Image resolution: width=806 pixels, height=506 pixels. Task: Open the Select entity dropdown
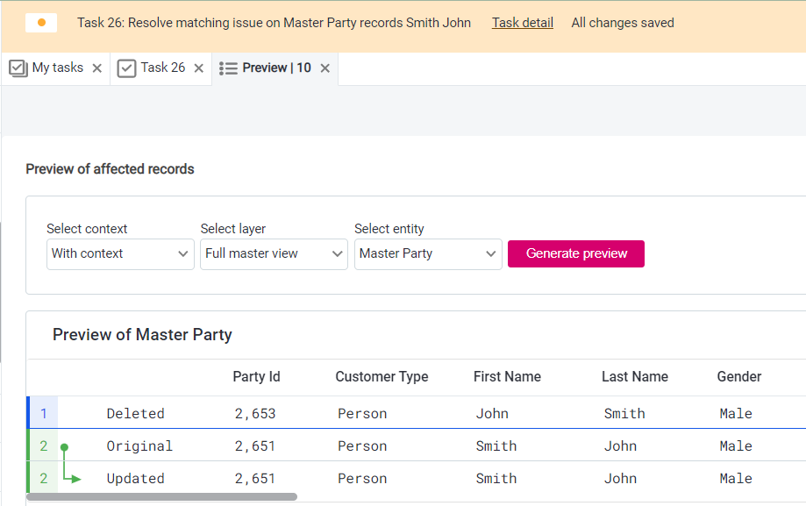click(x=428, y=253)
